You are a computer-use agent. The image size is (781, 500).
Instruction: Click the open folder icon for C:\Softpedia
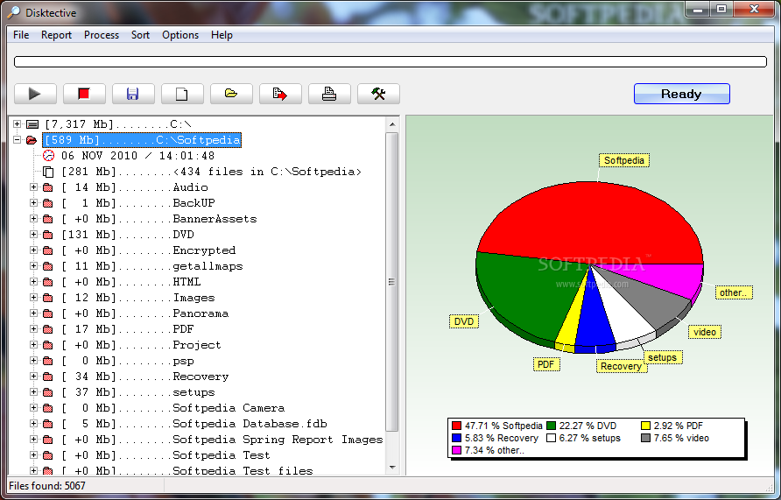[32, 140]
